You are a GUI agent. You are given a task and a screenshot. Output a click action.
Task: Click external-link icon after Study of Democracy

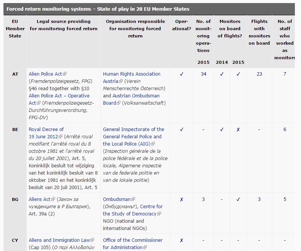[159, 214]
